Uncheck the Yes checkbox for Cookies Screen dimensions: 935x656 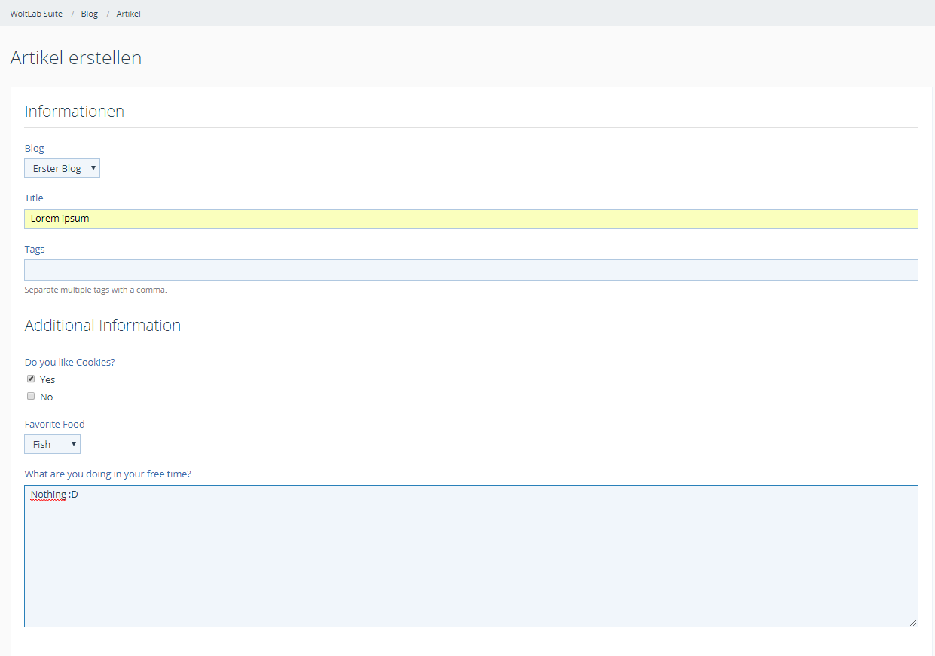(x=31, y=379)
